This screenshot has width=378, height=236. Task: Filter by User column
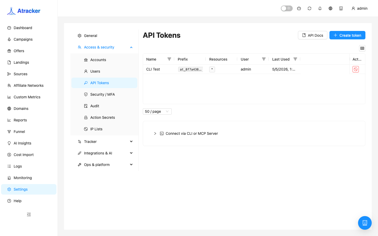click(x=264, y=59)
